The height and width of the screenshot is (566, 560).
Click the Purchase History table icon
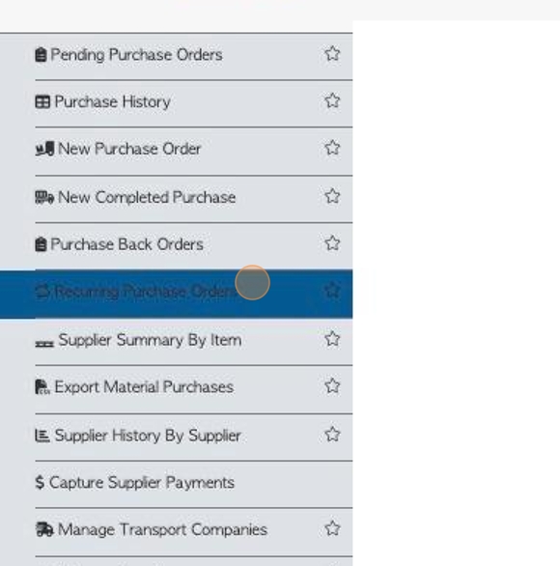[x=42, y=101]
